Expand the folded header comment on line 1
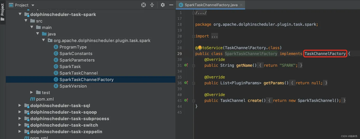The width and height of the screenshot is (360, 139). [x=193, y=13]
